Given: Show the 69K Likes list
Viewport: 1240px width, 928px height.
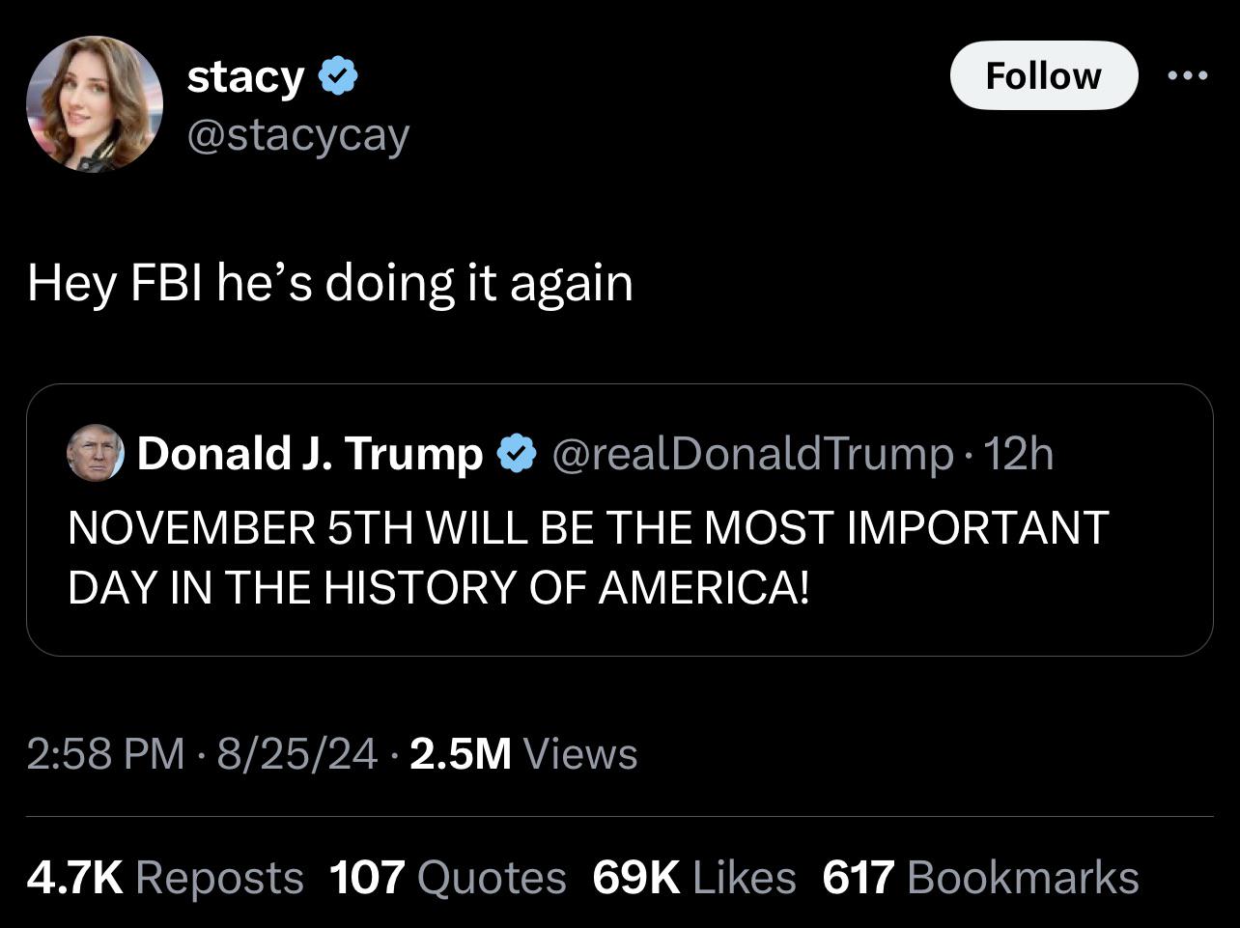Looking at the screenshot, I should [693, 878].
